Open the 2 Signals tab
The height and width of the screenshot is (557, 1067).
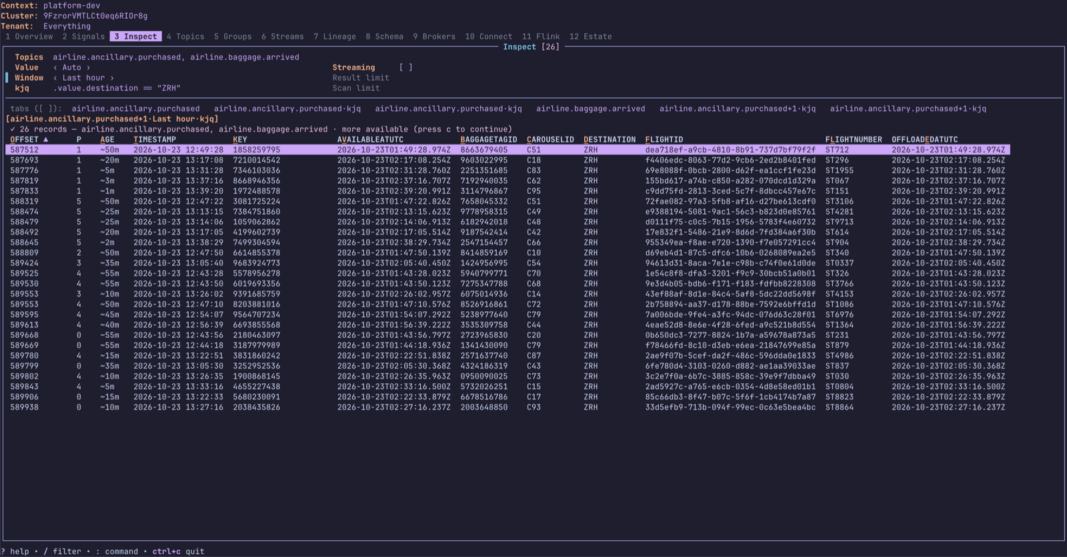coord(83,37)
